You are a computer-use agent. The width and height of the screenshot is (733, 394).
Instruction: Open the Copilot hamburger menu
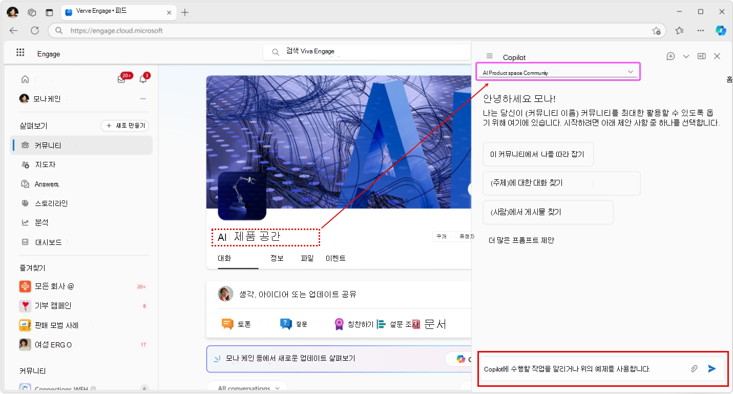tap(490, 56)
